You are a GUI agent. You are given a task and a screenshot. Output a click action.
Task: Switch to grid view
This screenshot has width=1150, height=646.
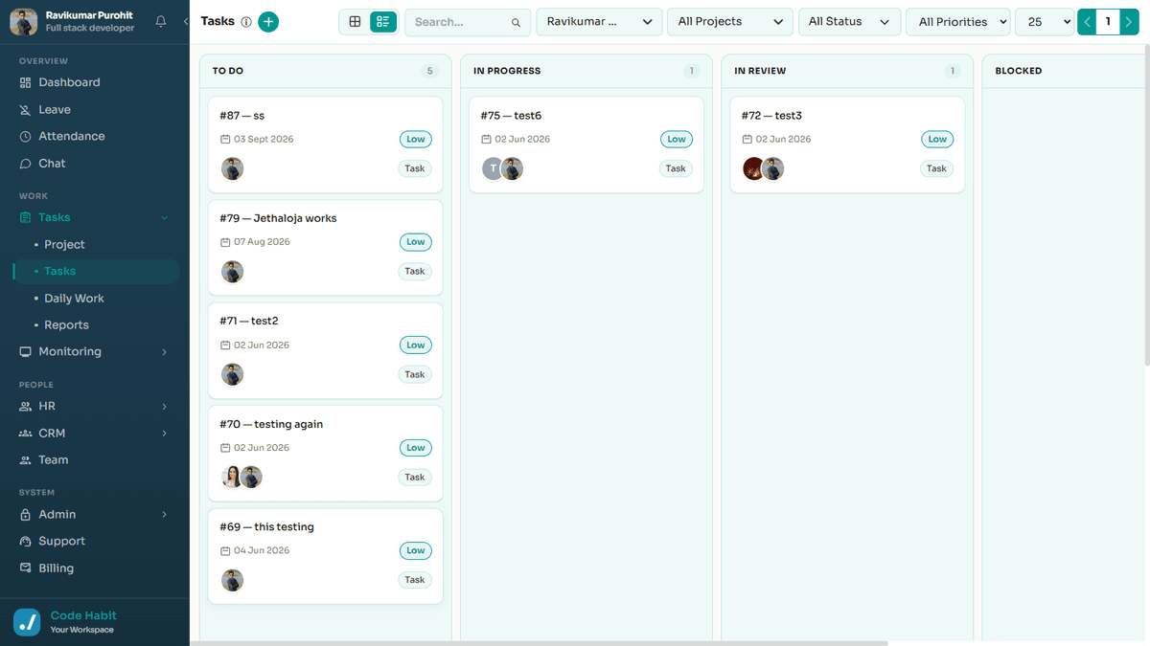pyautogui.click(x=356, y=22)
